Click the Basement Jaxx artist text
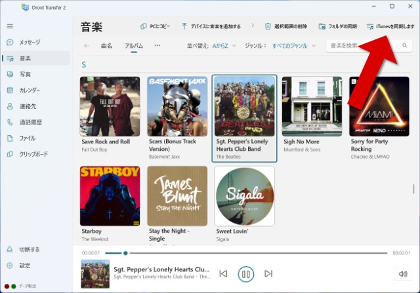This screenshot has height=293, width=420. [x=165, y=157]
